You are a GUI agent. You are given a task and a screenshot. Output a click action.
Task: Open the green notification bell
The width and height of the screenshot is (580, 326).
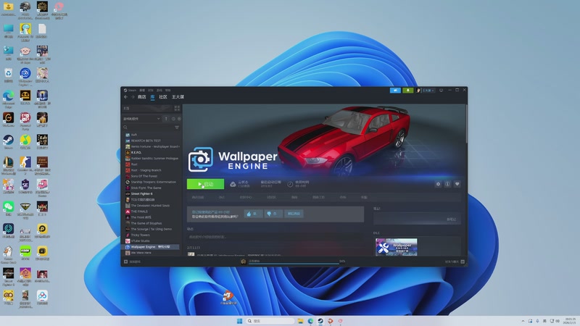407,90
